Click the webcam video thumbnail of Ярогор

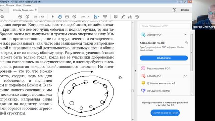click(204, 14)
